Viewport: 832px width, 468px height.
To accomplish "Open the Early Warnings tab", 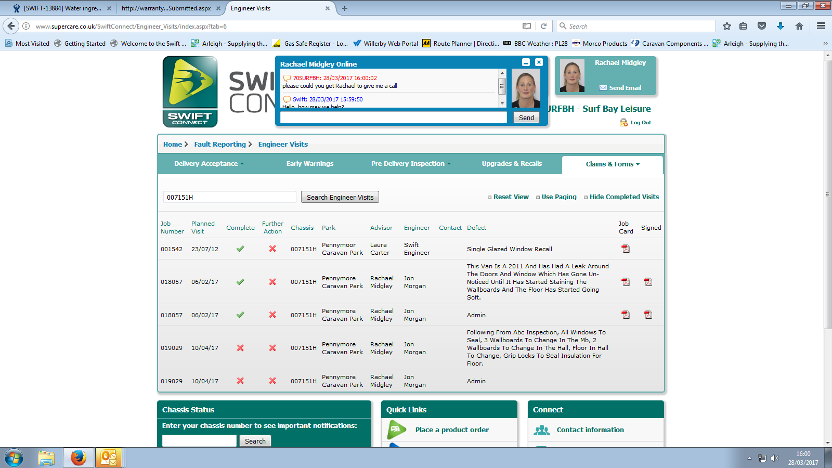I will coord(310,164).
